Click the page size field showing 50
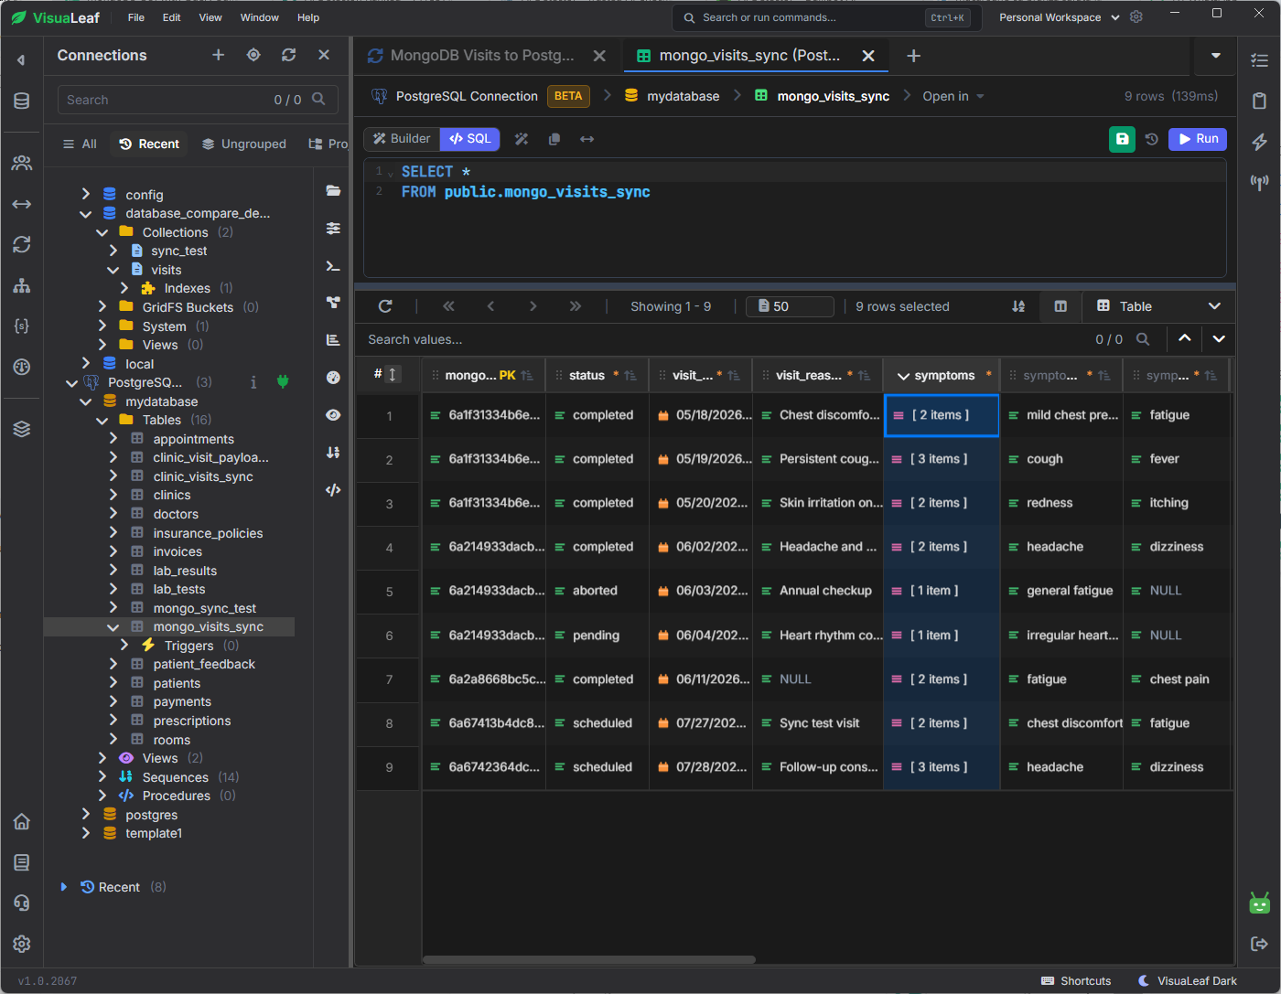Viewport: 1281px width, 994px height. coord(790,306)
